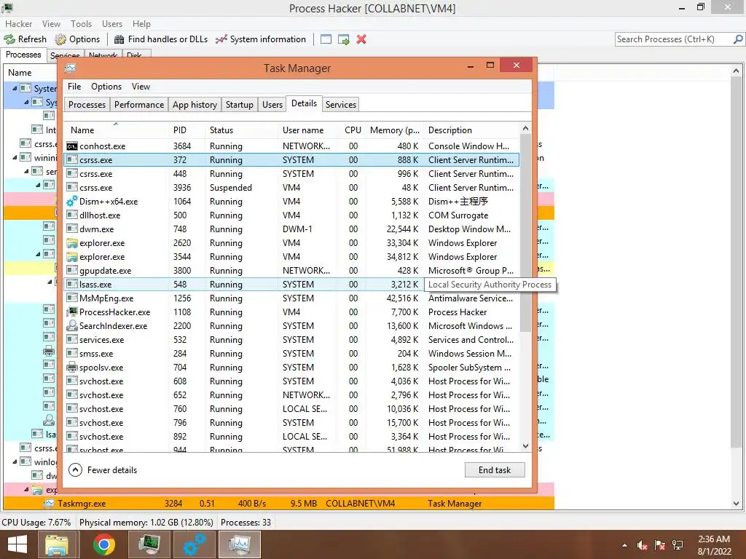Screen dimensions: 746x559
Task: Sort by CPU column header
Action: pos(353,130)
